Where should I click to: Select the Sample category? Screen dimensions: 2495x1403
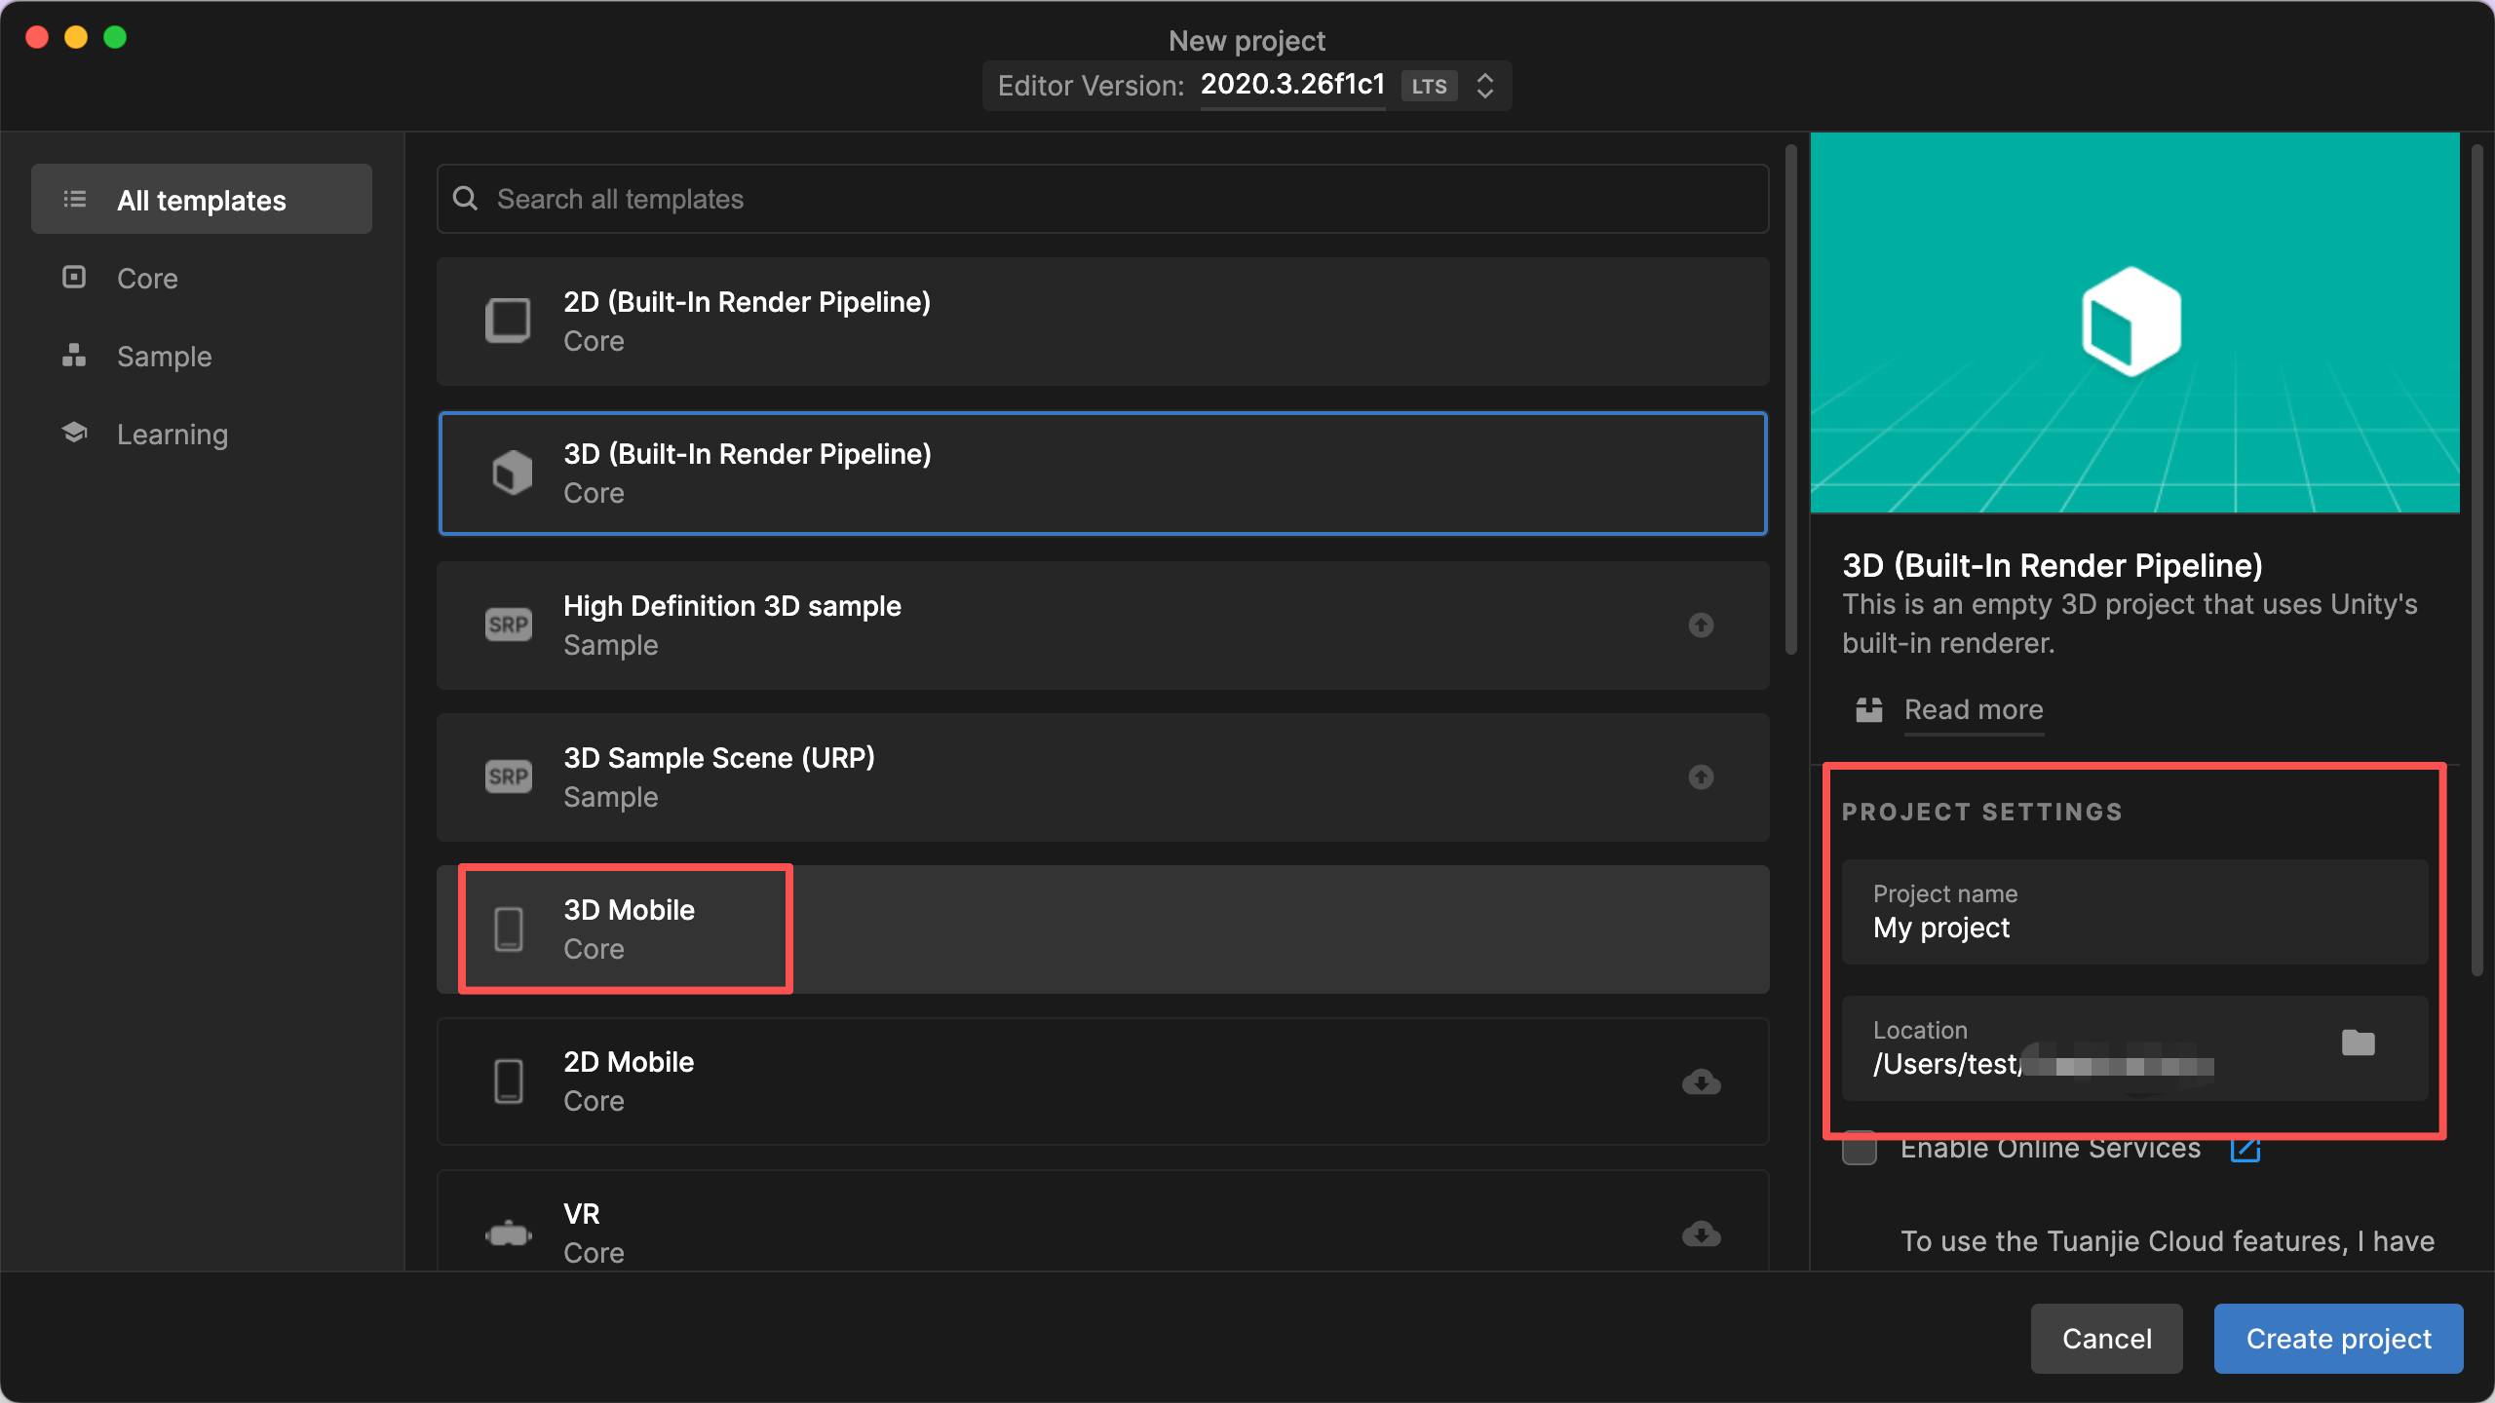pyautogui.click(x=202, y=356)
